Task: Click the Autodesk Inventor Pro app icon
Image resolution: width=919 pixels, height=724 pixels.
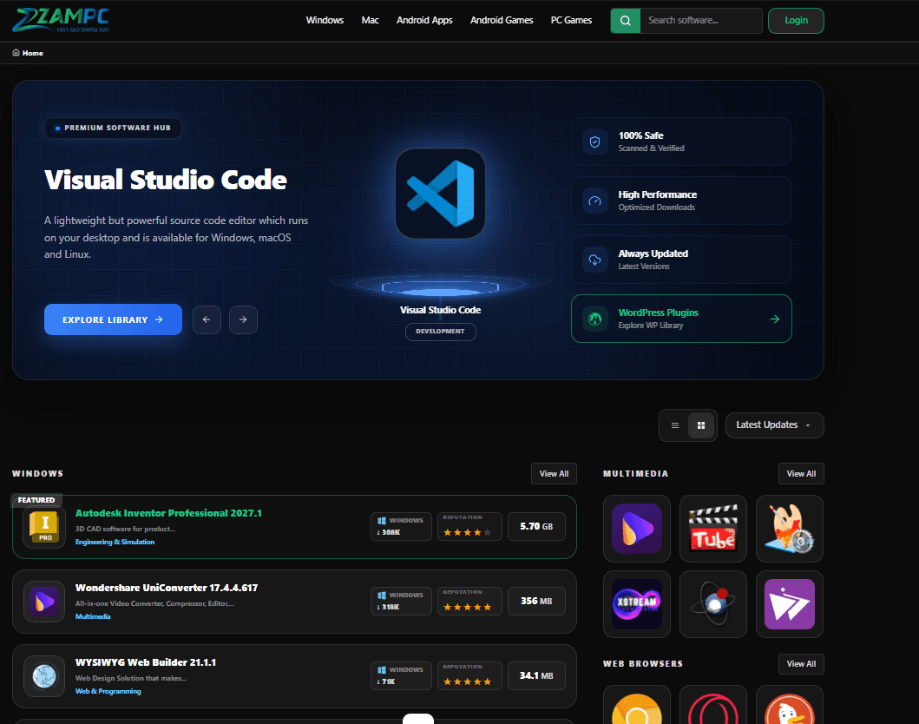Action: [44, 526]
